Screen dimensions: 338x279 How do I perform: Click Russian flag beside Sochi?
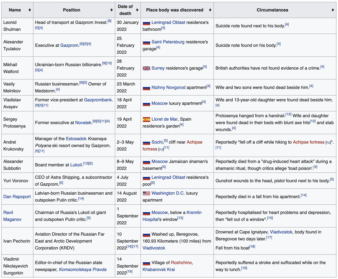point(146,142)
